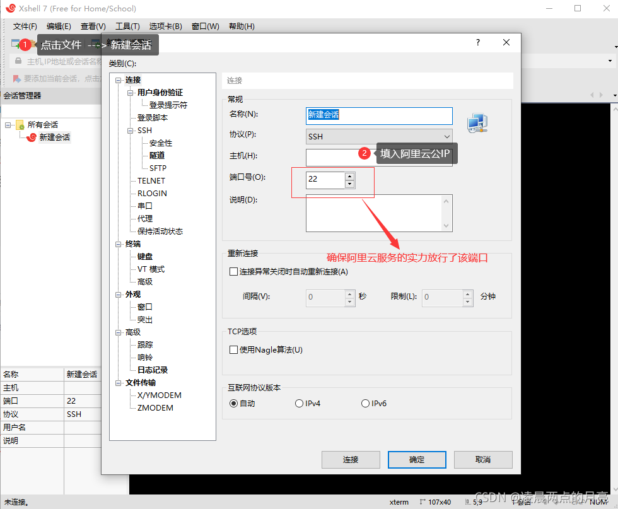Click the network computers icon in dialog
The height and width of the screenshot is (509, 618).
click(x=477, y=123)
